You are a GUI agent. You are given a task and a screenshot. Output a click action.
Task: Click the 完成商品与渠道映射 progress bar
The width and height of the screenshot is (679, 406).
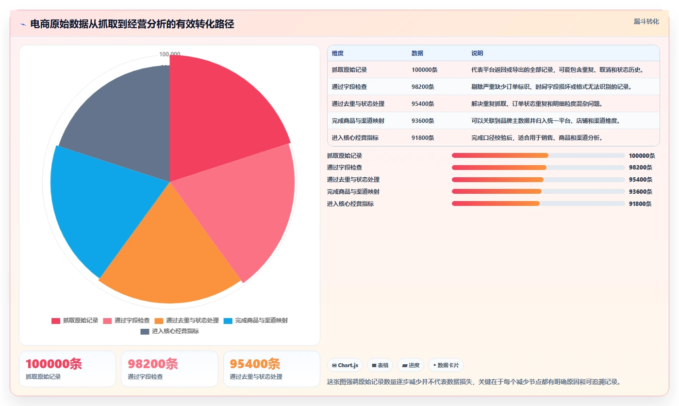[x=538, y=191]
